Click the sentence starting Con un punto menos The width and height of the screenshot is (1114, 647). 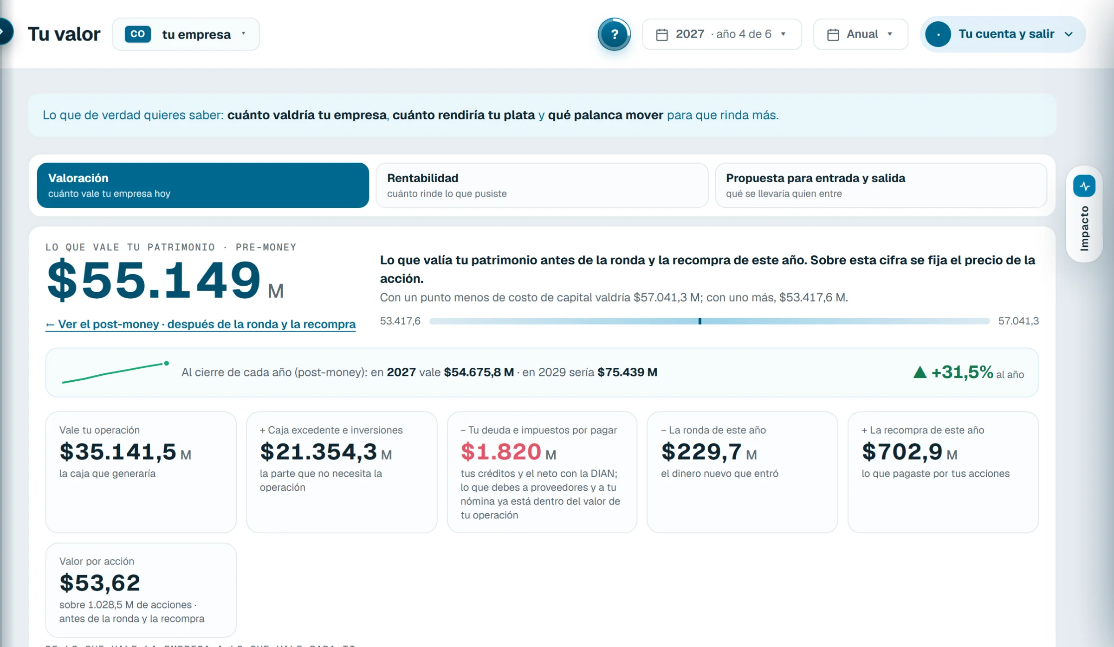point(614,297)
